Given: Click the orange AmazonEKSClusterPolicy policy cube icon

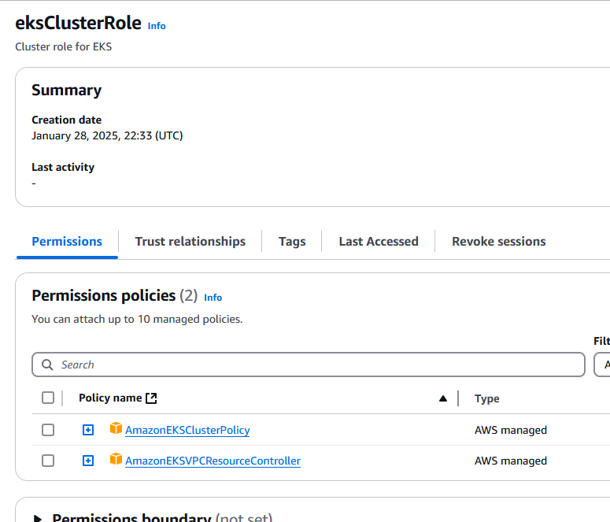Looking at the screenshot, I should pos(116,429).
